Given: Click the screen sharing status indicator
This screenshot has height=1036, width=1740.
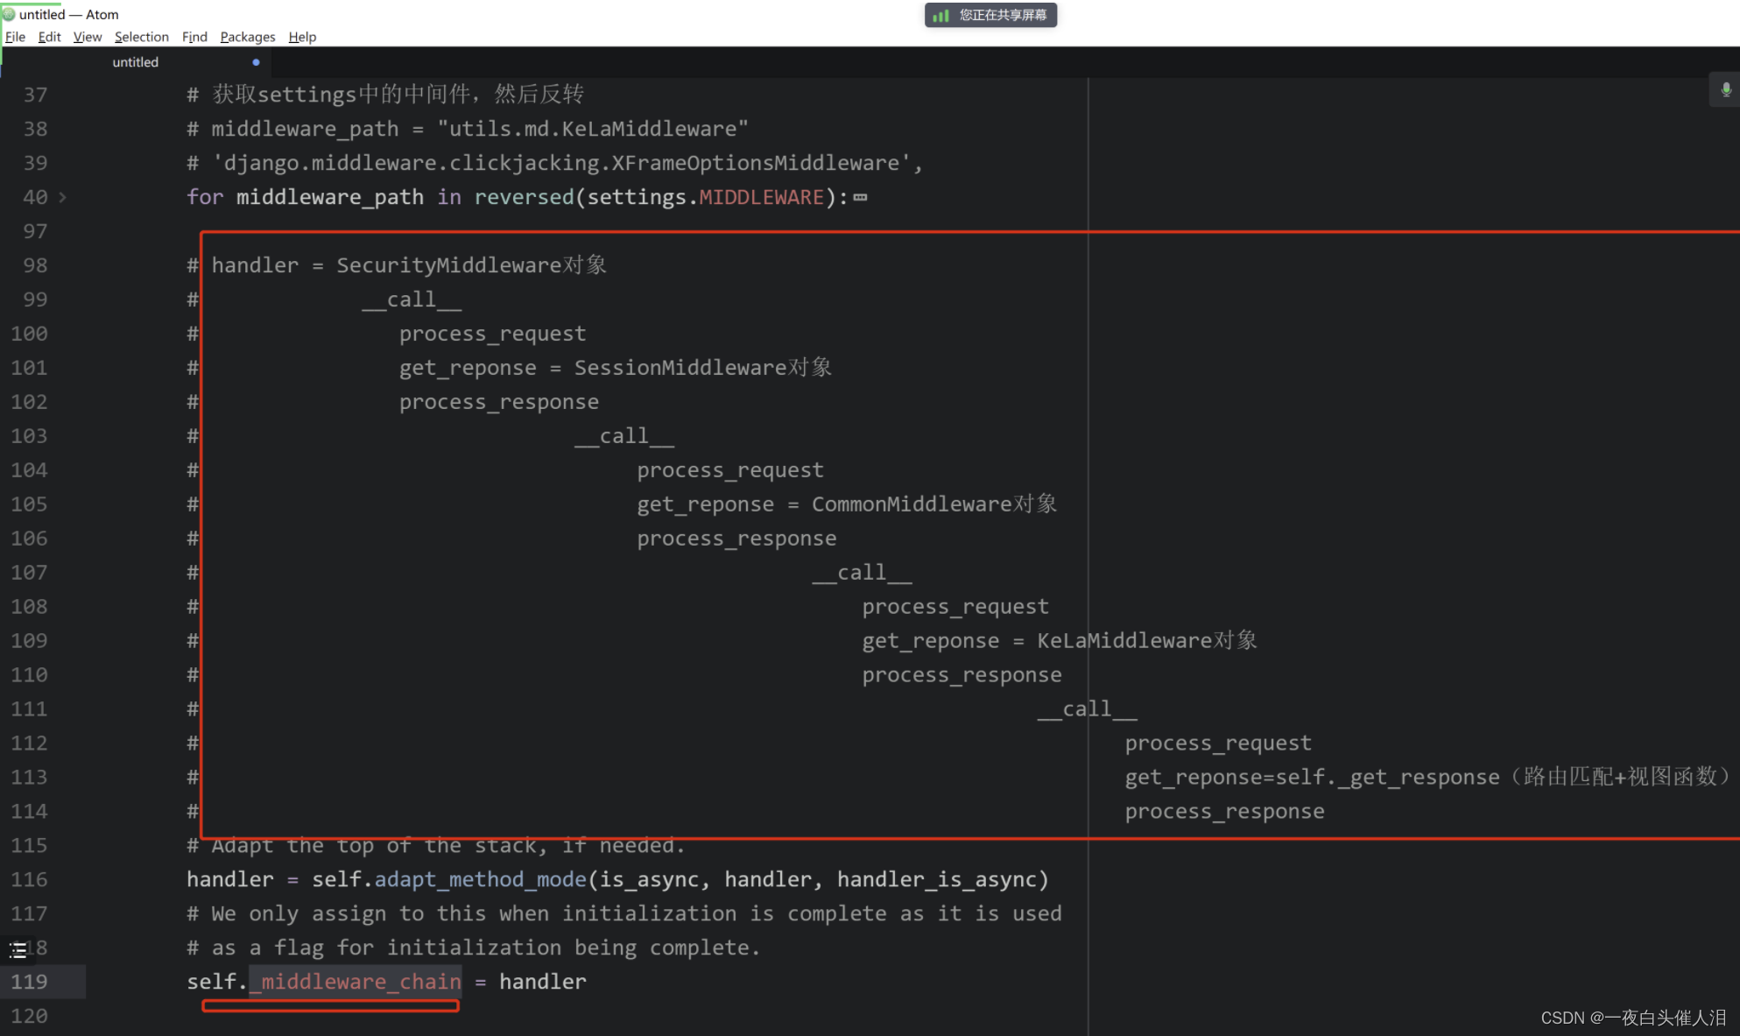Looking at the screenshot, I should point(990,15).
